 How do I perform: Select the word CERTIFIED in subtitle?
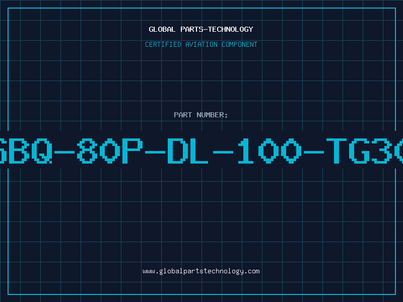pyautogui.click(x=163, y=44)
